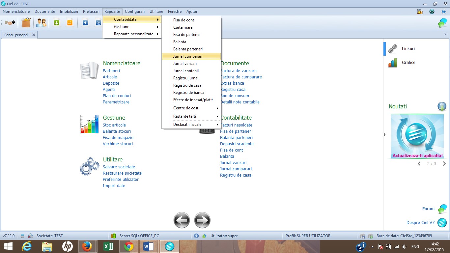Click the two-people agents toolbar icon
Image resolution: width=450 pixels, height=253 pixels.
coord(41,23)
